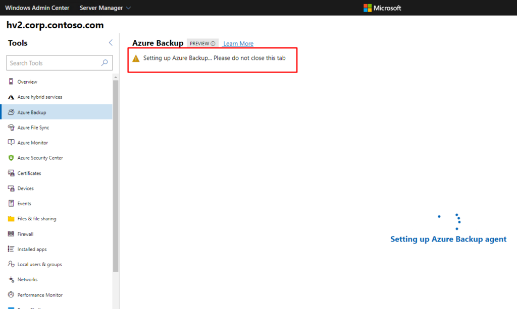The image size is (517, 309).
Task: Click the Azure Security Center shield icon
Action: pyautogui.click(x=11, y=158)
